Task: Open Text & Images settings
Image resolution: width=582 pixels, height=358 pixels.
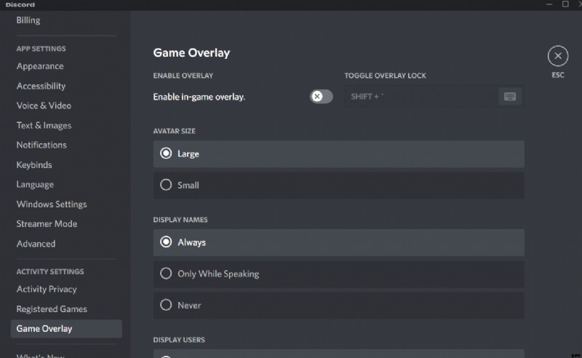Action: 44,126
